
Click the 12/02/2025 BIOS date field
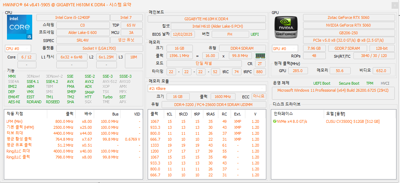pos(183,34)
